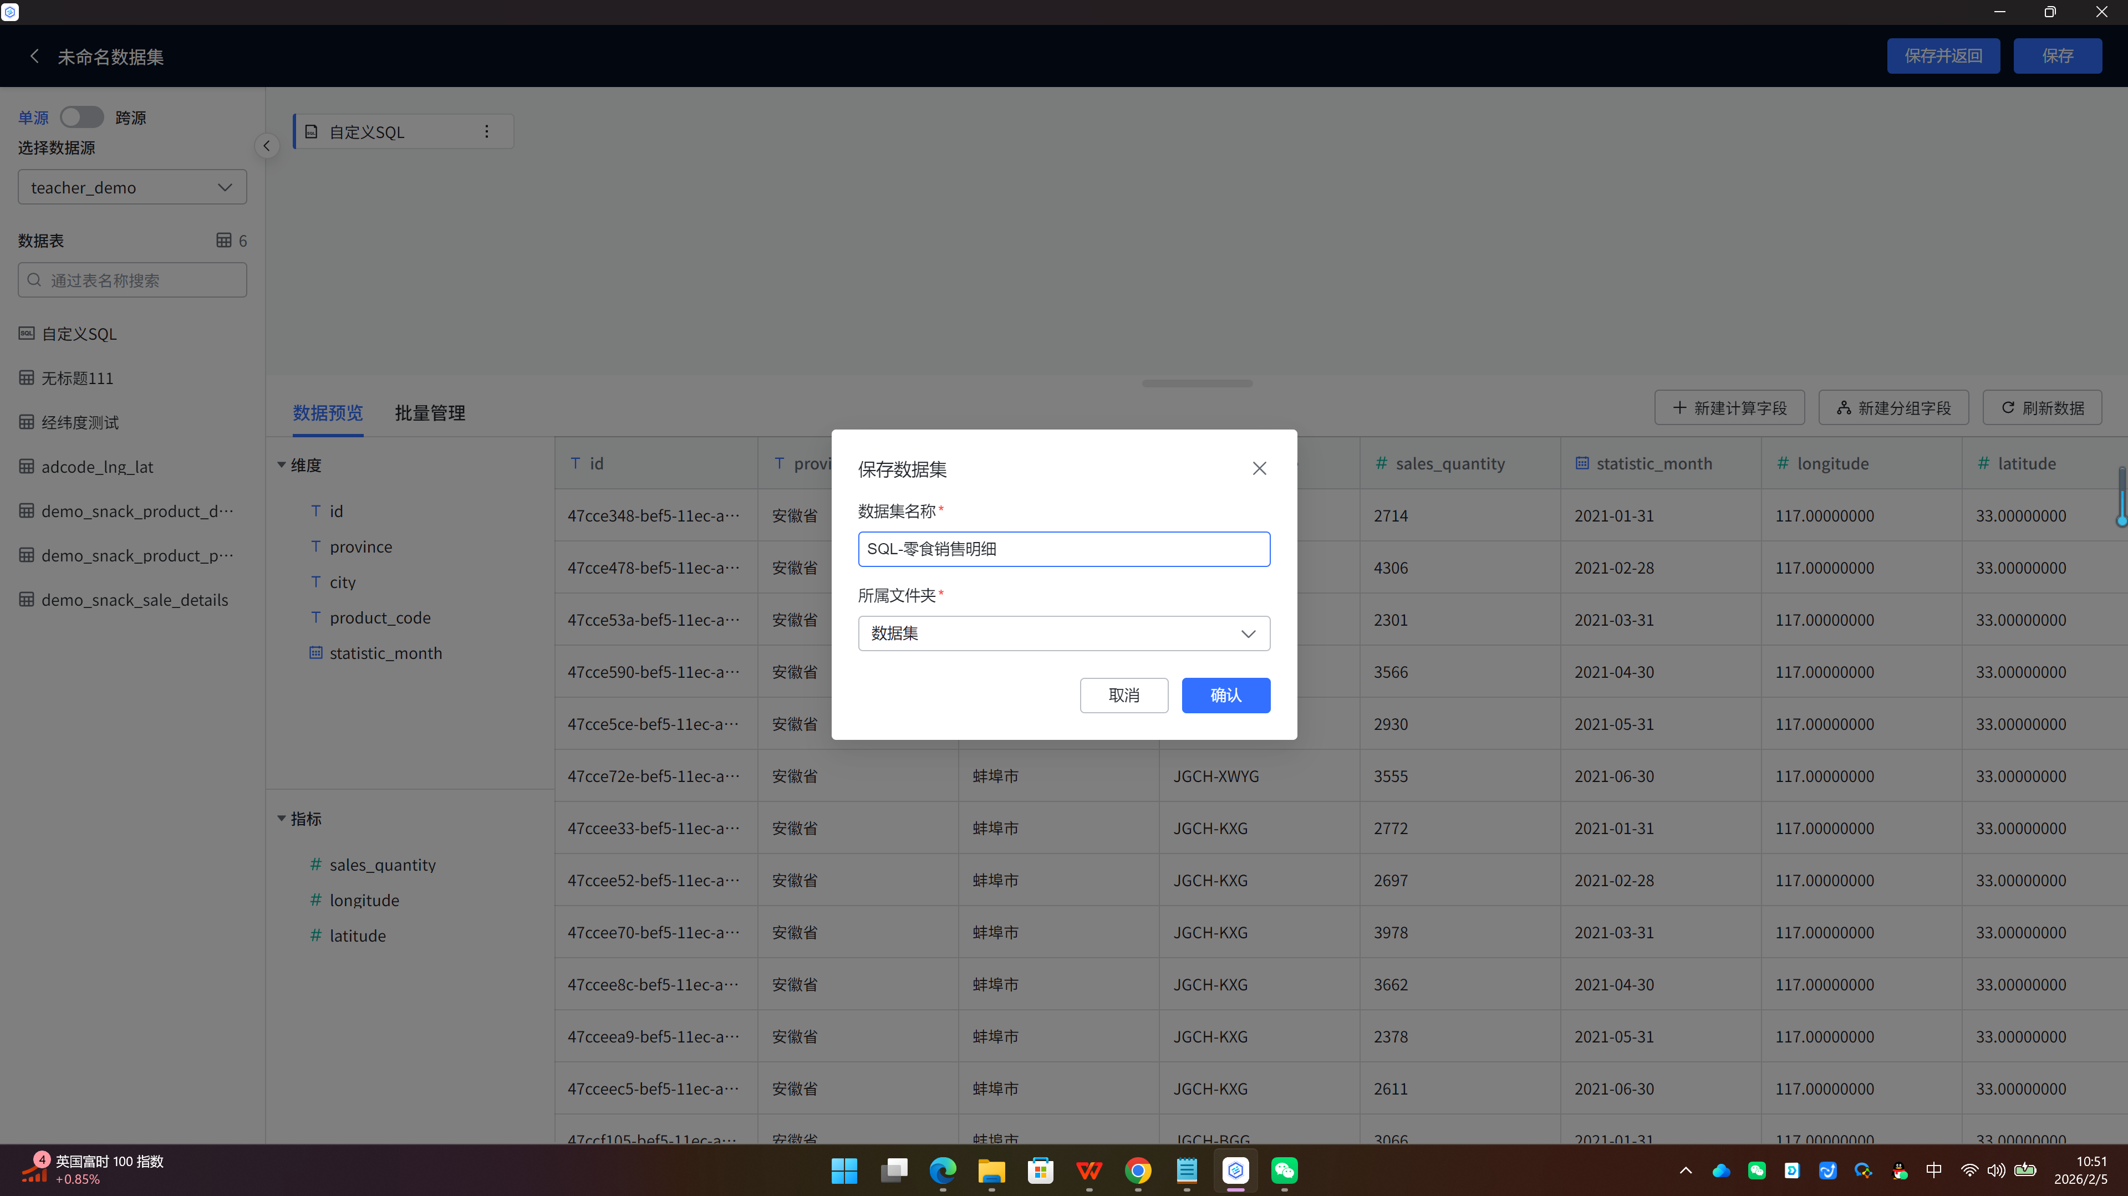Screen dimensions: 2128x1196
Task: Collapse the 指标 section
Action: click(x=282, y=819)
